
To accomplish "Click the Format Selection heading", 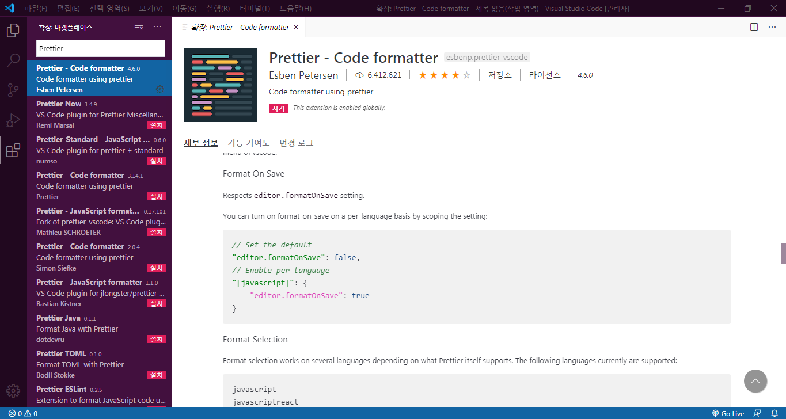I will [255, 340].
